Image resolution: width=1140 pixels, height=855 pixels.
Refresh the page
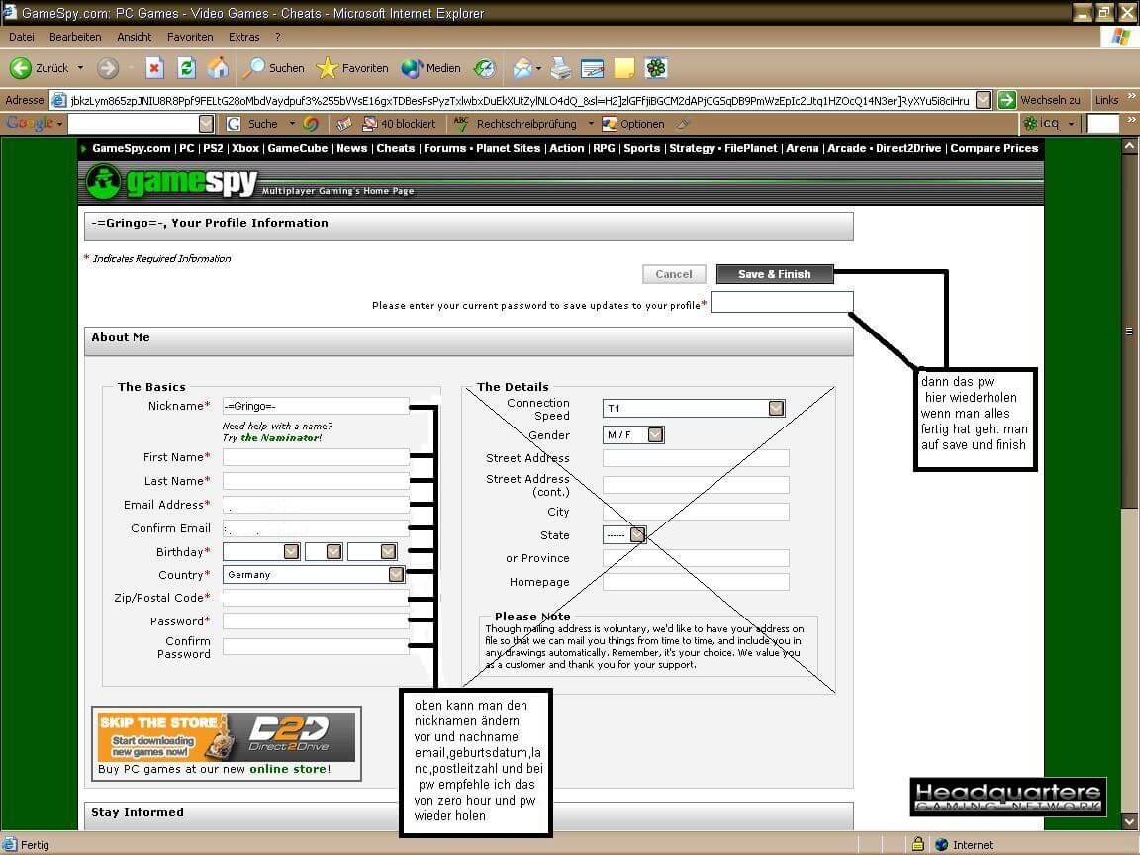coord(187,67)
